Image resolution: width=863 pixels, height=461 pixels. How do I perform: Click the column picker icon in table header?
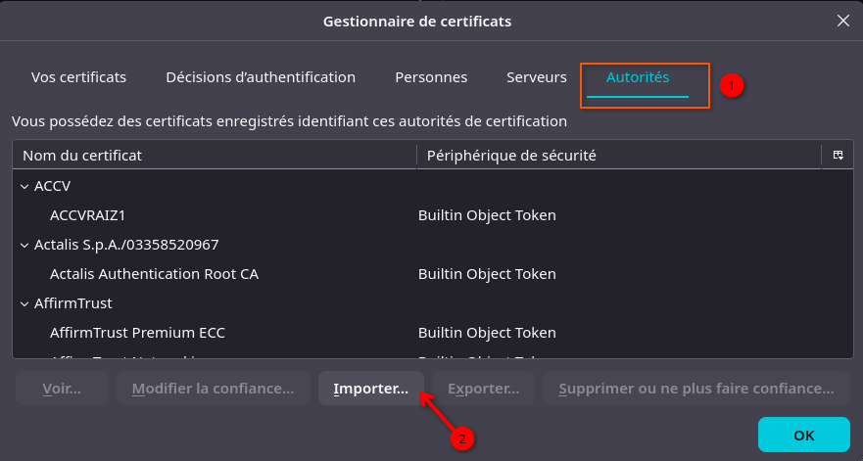[x=839, y=156]
